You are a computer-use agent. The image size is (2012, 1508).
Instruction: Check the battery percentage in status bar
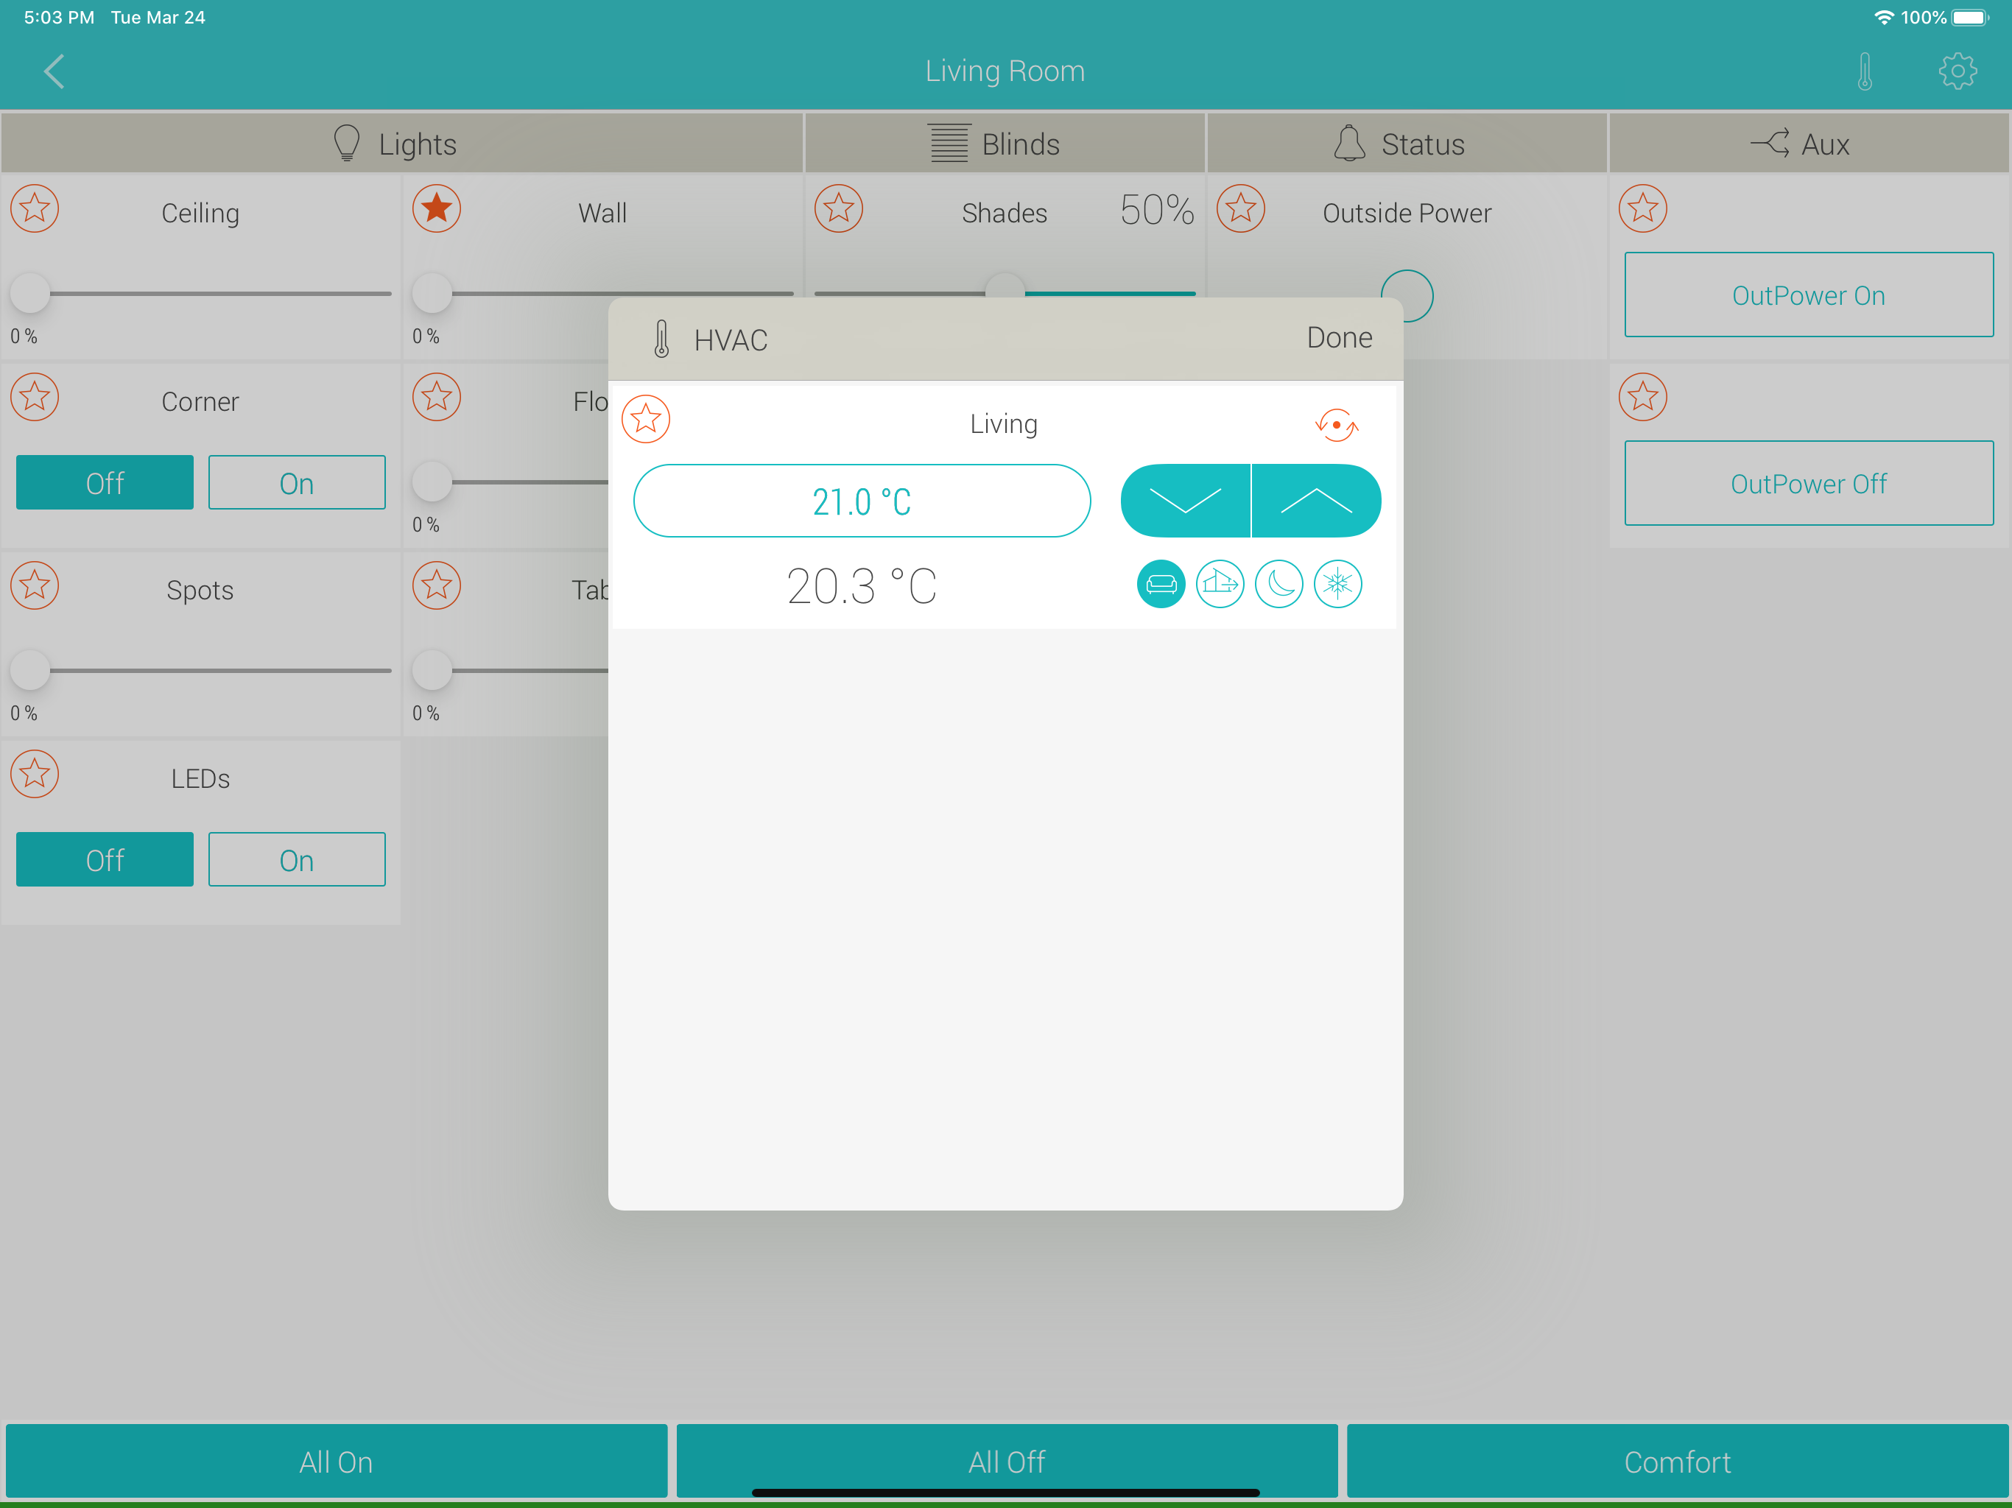coord(1923,17)
